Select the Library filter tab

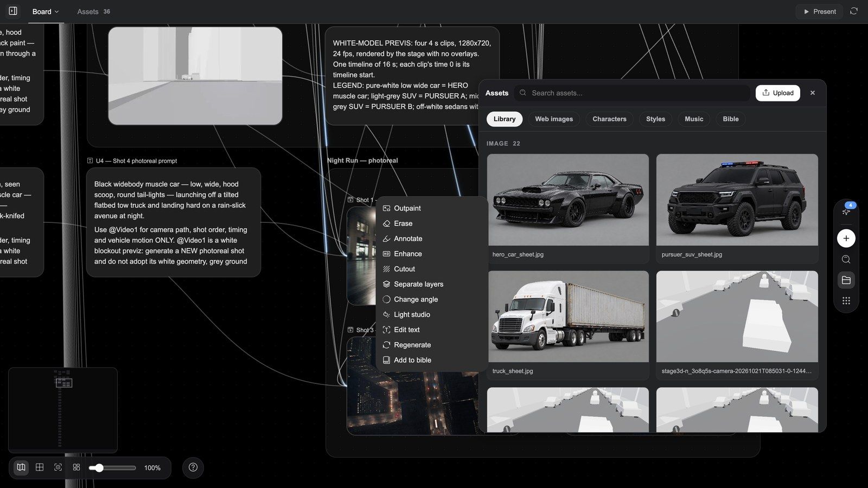tap(505, 119)
